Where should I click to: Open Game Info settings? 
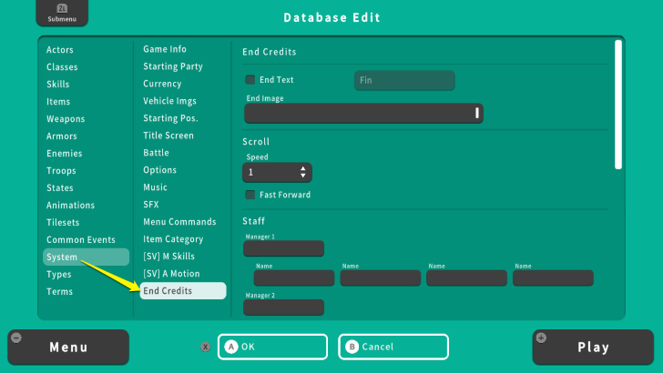coord(165,49)
